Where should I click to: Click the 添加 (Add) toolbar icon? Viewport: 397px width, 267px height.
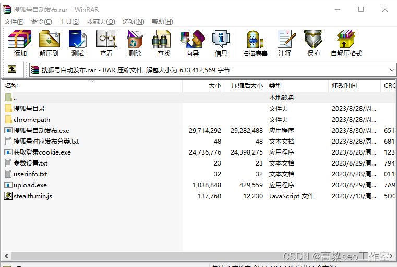pos(20,39)
